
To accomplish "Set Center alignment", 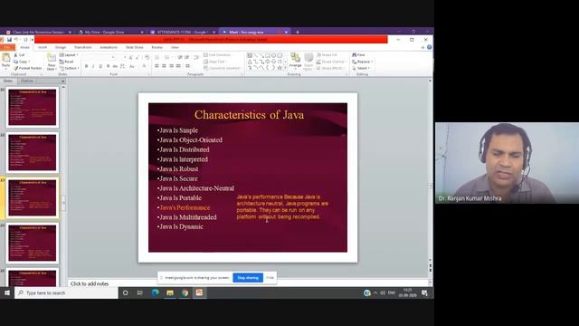I will (164, 66).
